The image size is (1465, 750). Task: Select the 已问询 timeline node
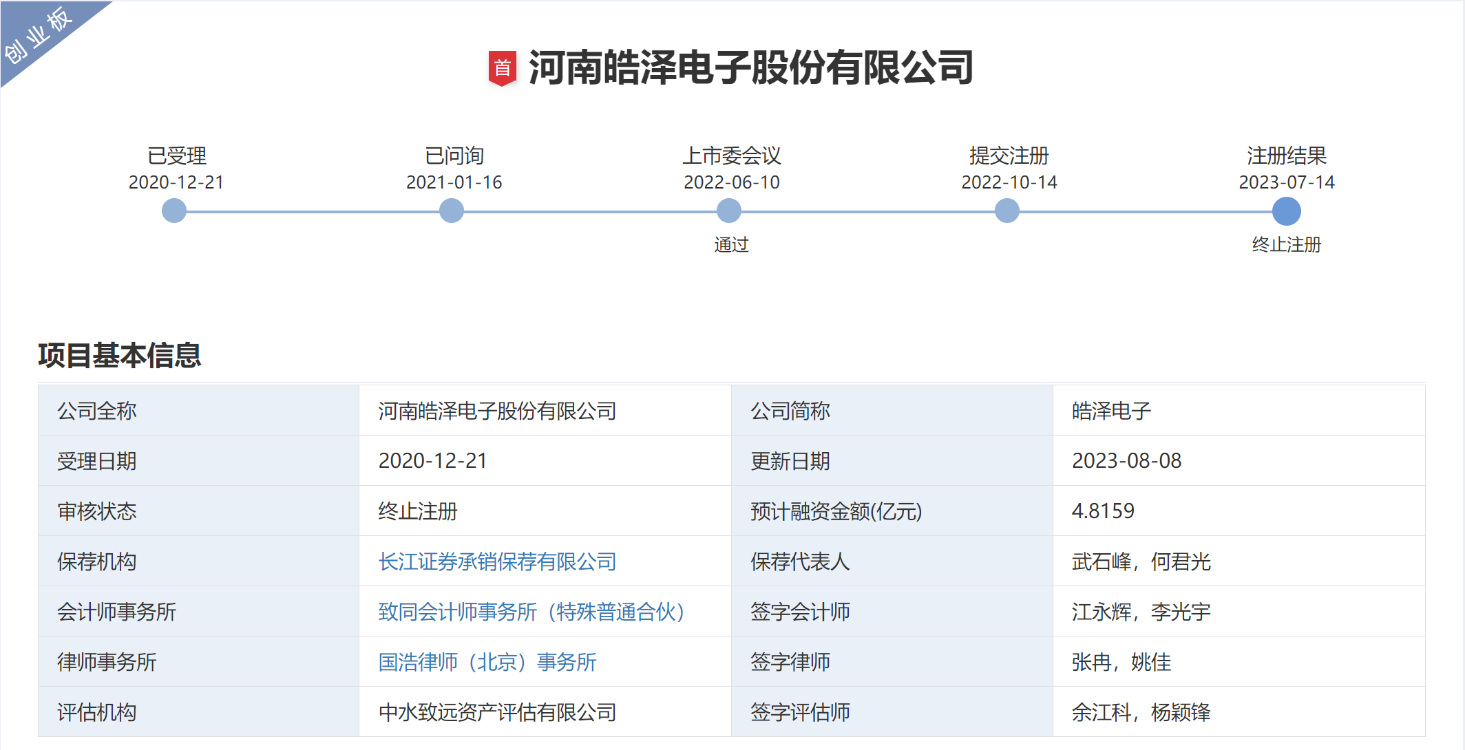tap(452, 211)
